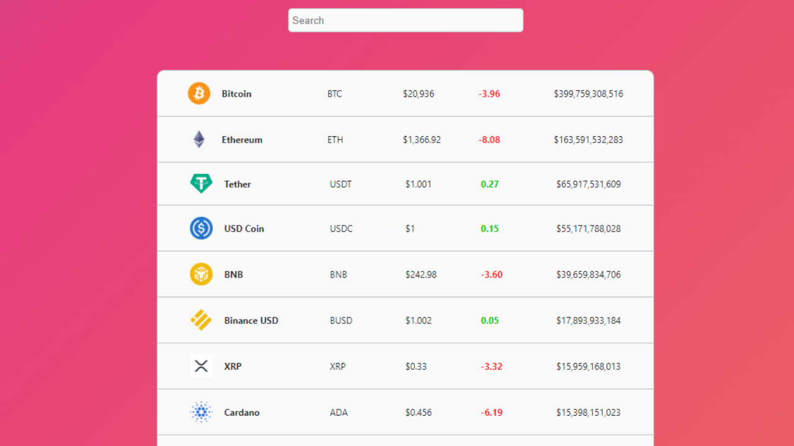Click Ethereum market cap $163,591,532,283
This screenshot has width=794, height=446.
click(589, 140)
